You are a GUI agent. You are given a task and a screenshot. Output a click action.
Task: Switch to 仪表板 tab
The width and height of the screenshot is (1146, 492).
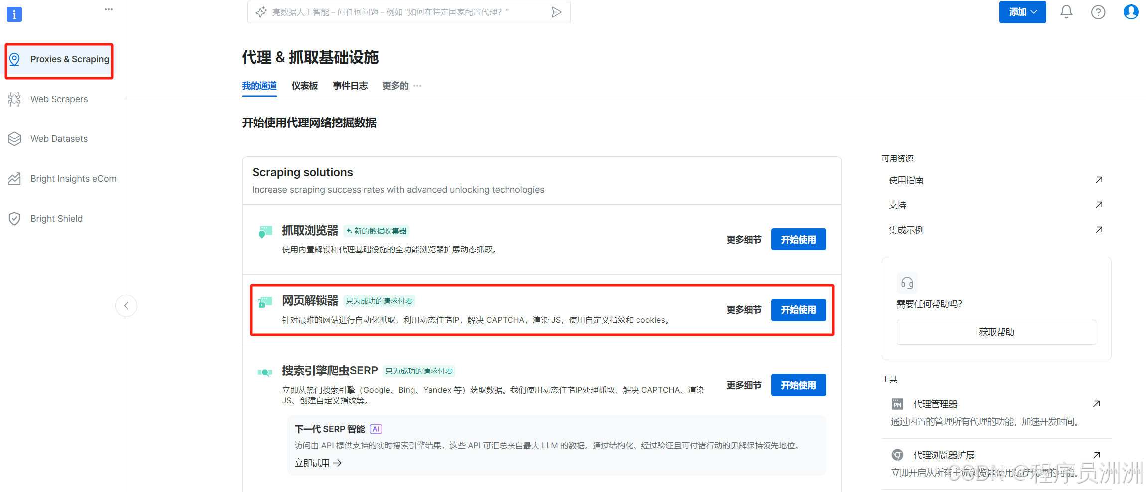pyautogui.click(x=304, y=86)
